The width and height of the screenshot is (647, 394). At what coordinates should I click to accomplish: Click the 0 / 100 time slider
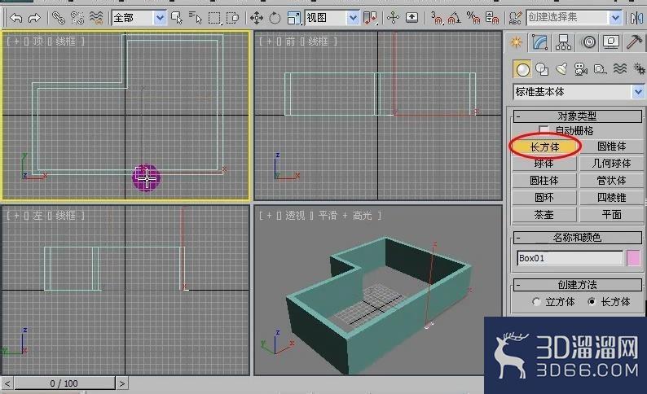tap(64, 383)
